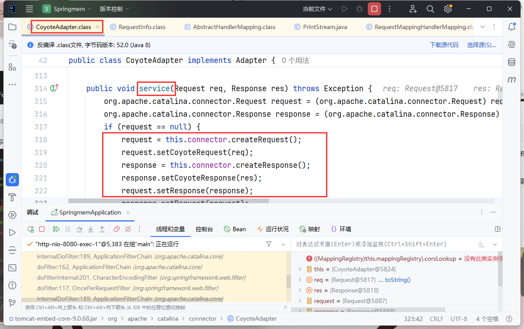Click the 下载源代码 link
Viewport: 524px width, 329px height.
coord(444,45)
